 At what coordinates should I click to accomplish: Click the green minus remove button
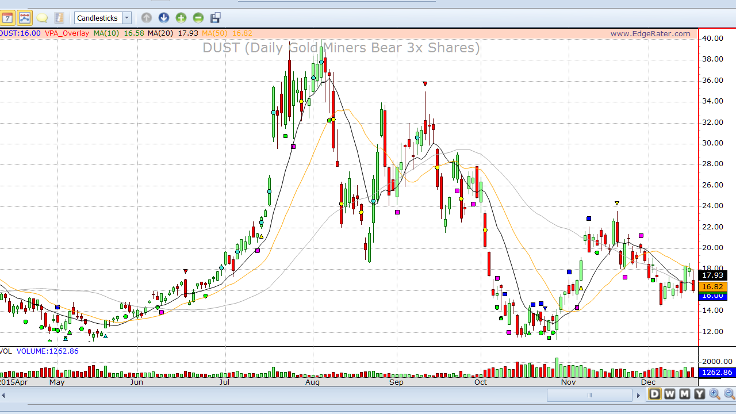point(198,18)
